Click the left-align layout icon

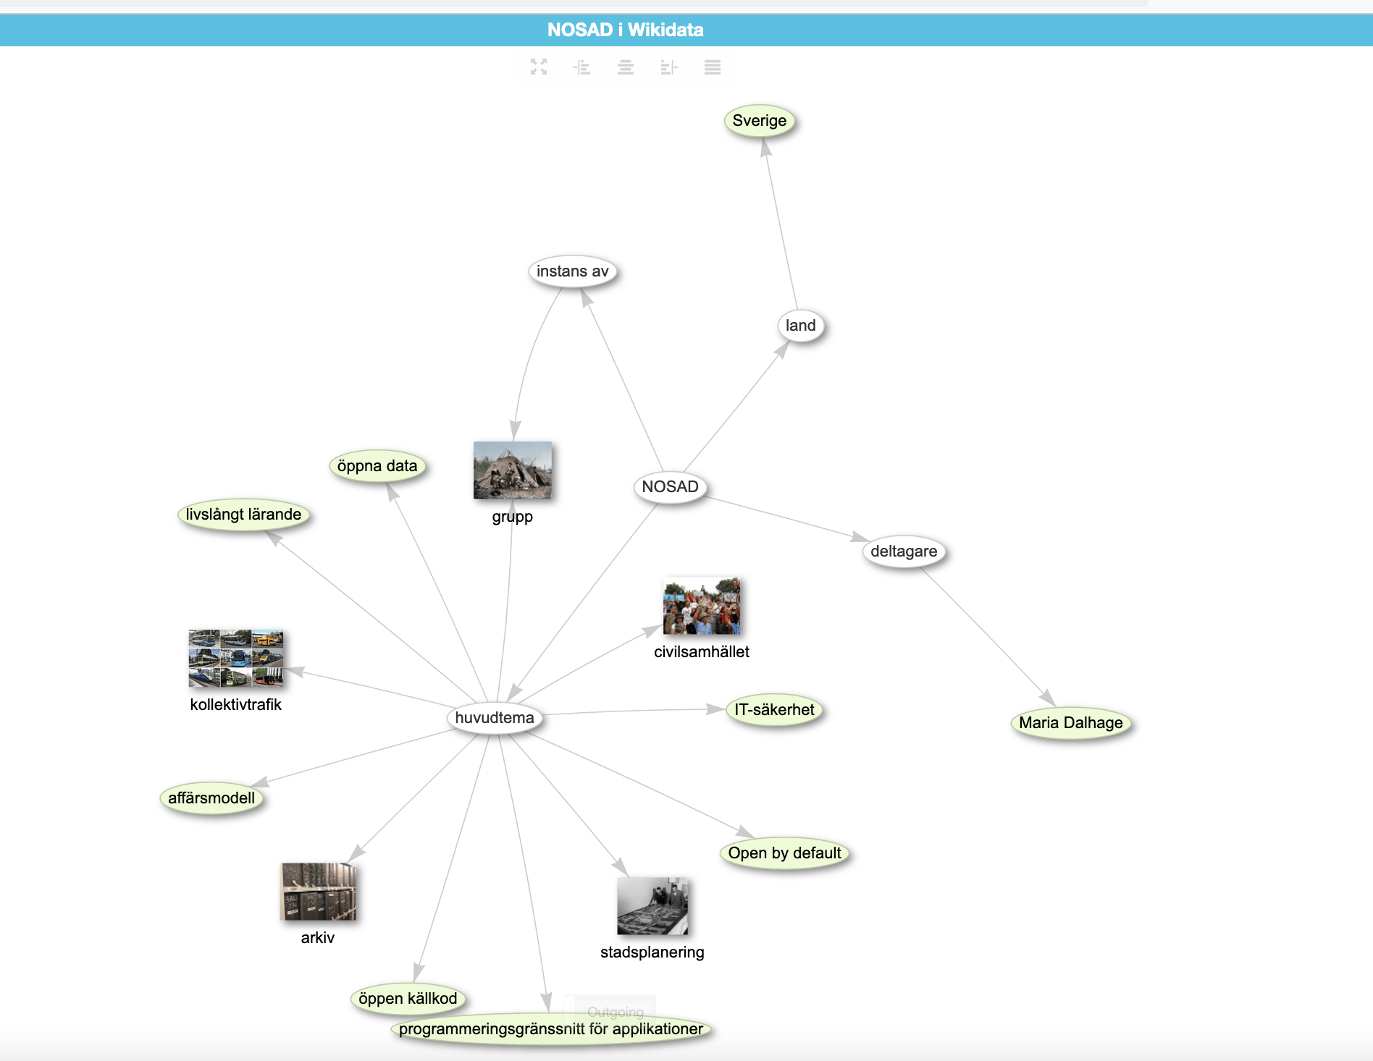(x=581, y=67)
